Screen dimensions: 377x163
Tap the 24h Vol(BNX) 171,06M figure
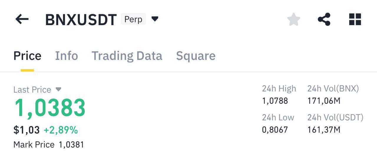[324, 101]
